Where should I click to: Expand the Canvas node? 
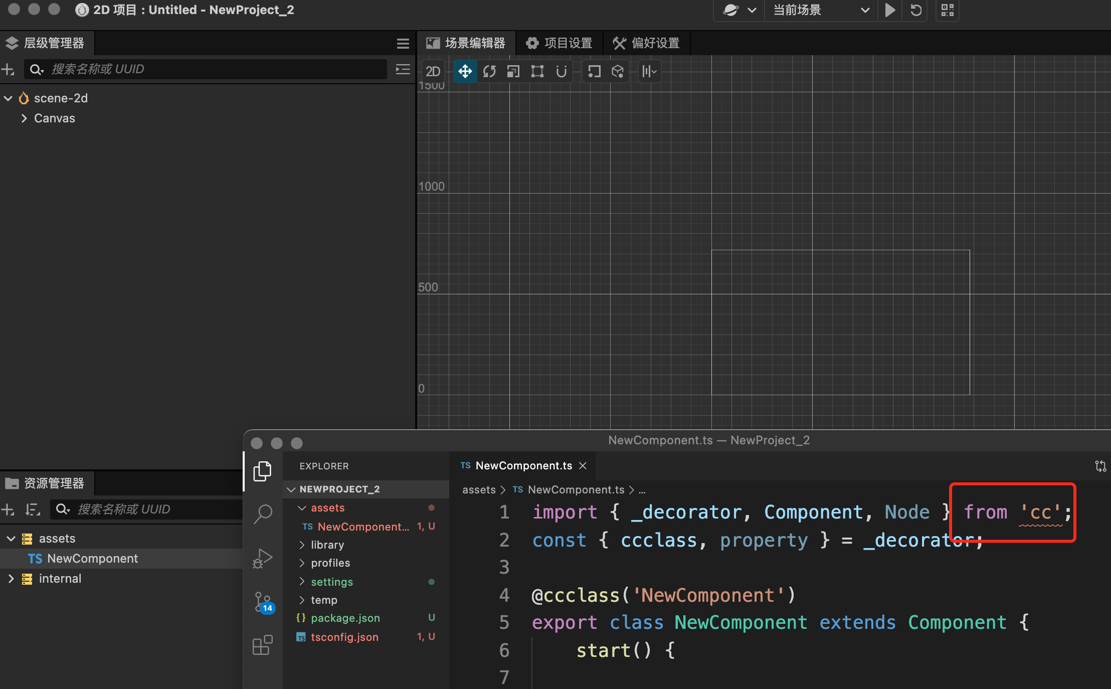click(x=24, y=118)
